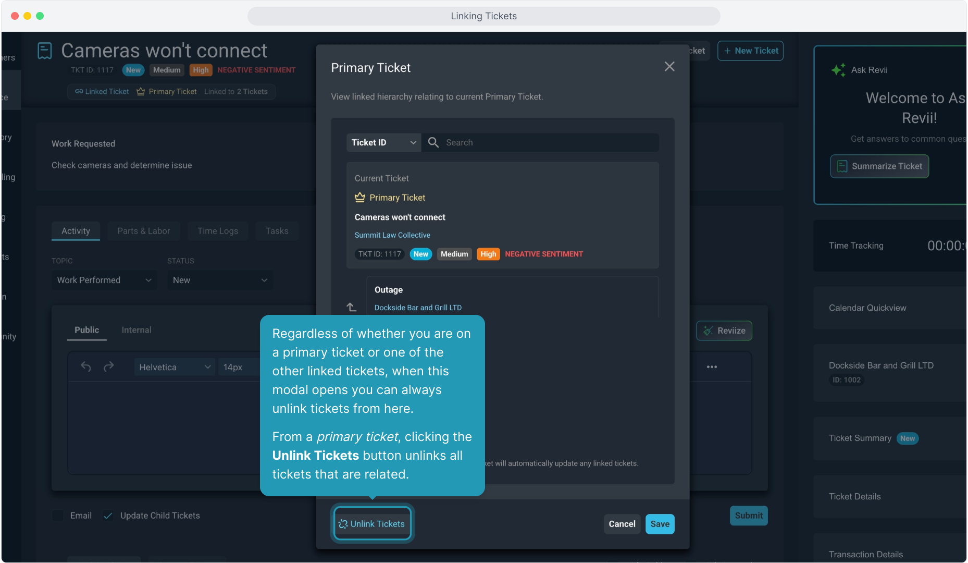Select the Helvetica font dropdown
Image resolution: width=968 pixels, height=563 pixels.
[174, 367]
